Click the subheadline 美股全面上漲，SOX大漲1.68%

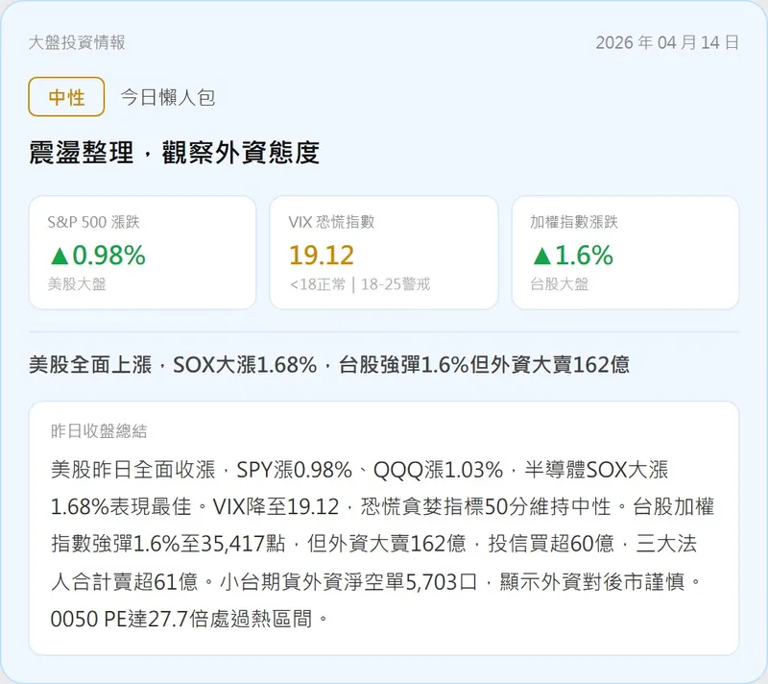[173, 365]
